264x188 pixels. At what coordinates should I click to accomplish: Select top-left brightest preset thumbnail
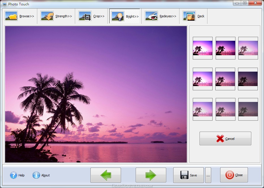pyautogui.click(x=203, y=48)
